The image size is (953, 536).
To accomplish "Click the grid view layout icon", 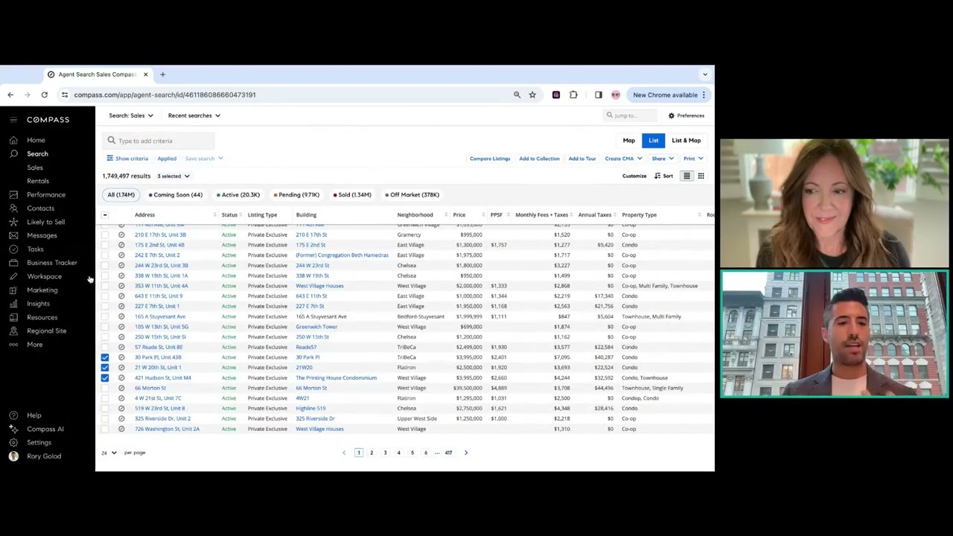I will pos(701,176).
